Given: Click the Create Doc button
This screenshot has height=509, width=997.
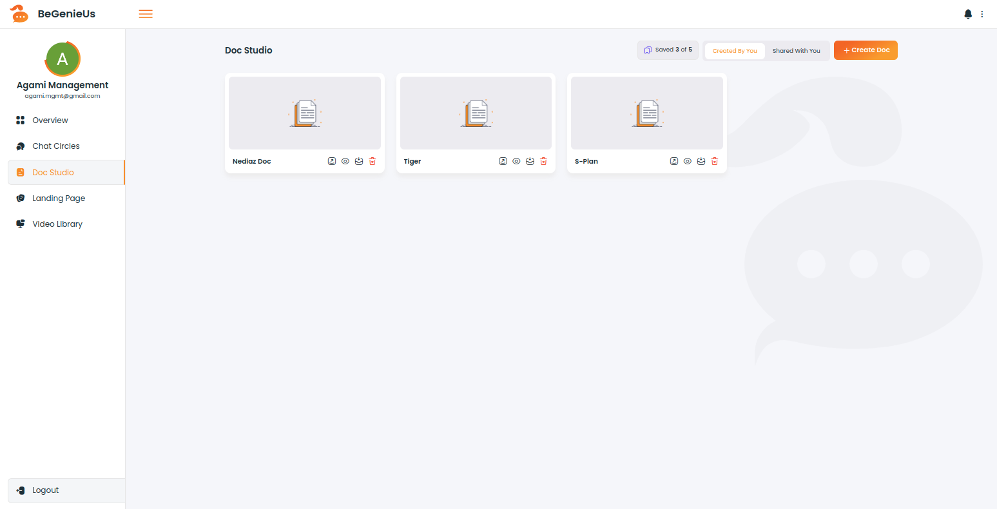Looking at the screenshot, I should coord(866,50).
